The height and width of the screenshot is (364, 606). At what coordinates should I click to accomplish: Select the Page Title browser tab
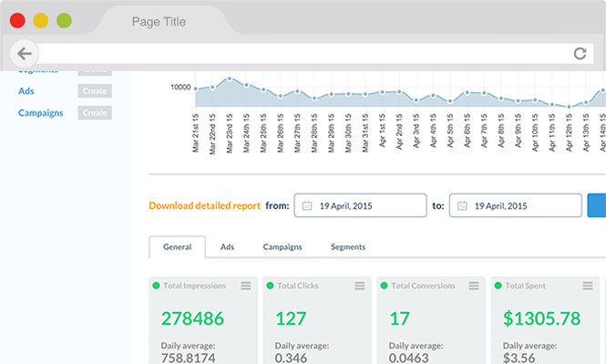pos(159,22)
